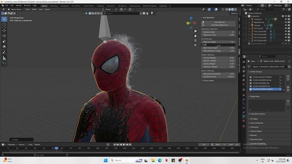This screenshot has width=292, height=164.
Task: Open the File menu
Action: [x=7, y=5]
